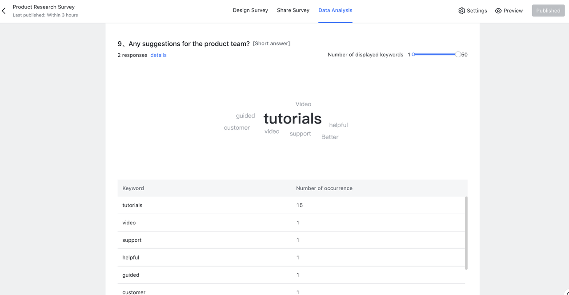The height and width of the screenshot is (295, 569).
Task: Click the Number of occurrence column header
Action: [x=324, y=188]
